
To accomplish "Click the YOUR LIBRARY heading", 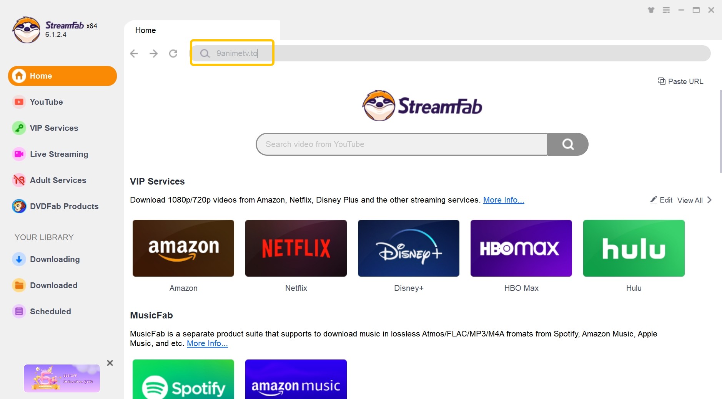I will click(44, 237).
